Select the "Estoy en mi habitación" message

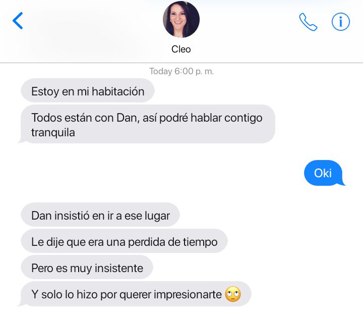click(88, 90)
